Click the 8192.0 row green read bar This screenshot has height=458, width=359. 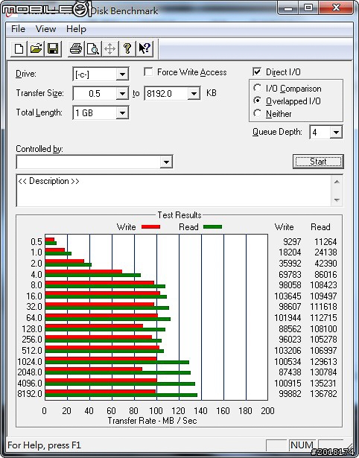[121, 395]
